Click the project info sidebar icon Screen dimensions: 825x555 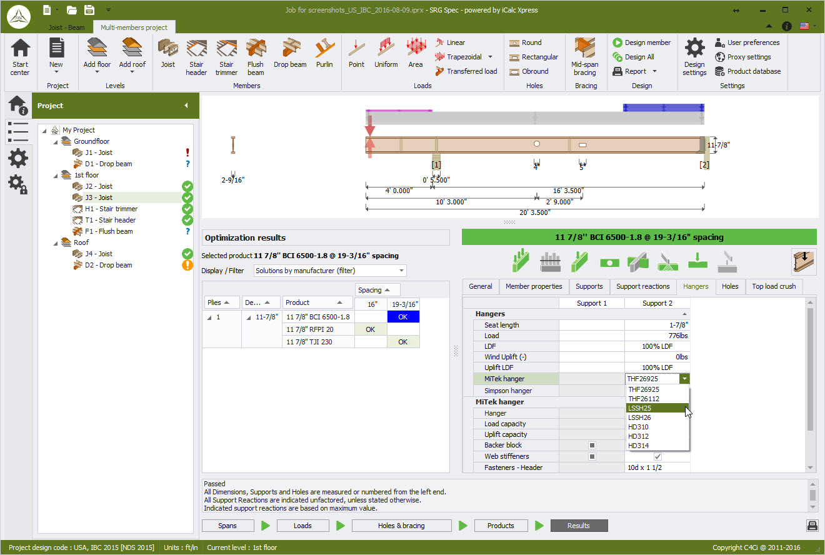pyautogui.click(x=17, y=105)
